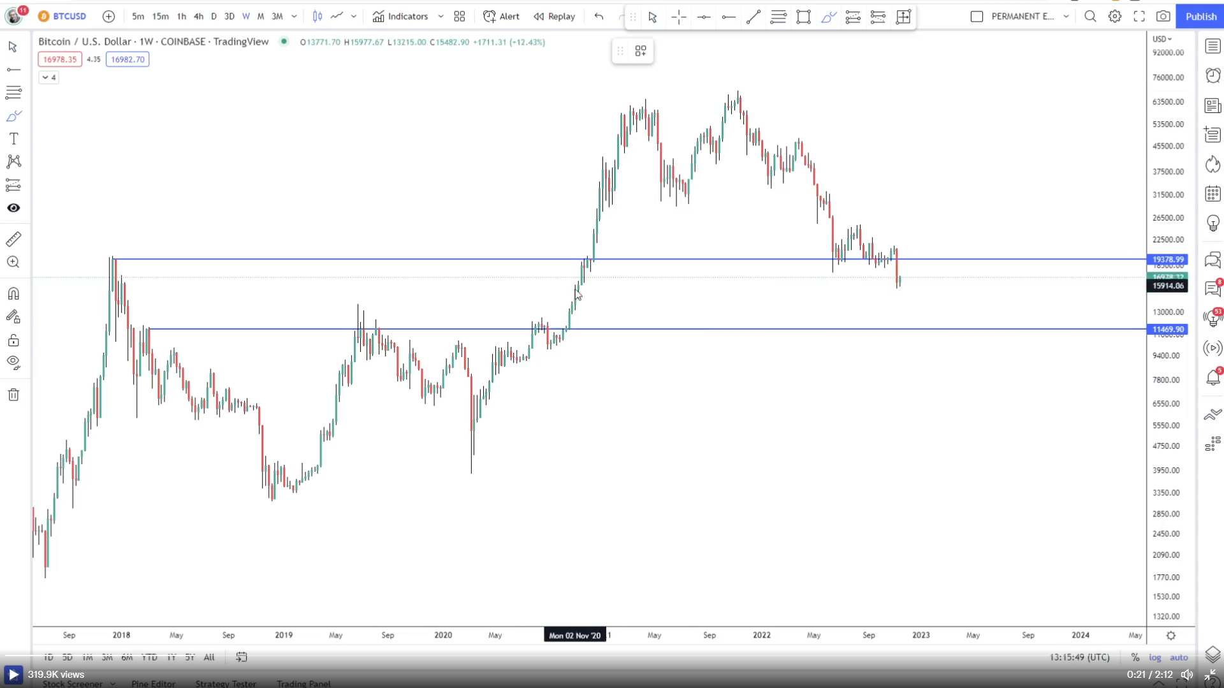Remove drawings with the trash icon
1224x688 pixels.
pyautogui.click(x=13, y=395)
